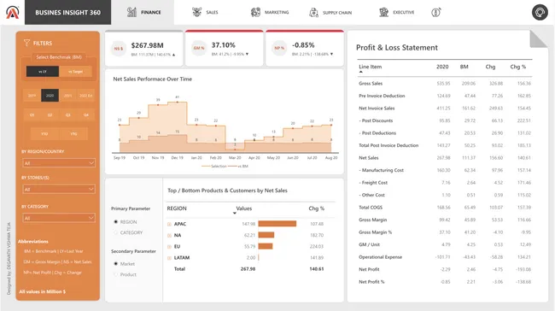Click the YTD filter button

pos(44,134)
